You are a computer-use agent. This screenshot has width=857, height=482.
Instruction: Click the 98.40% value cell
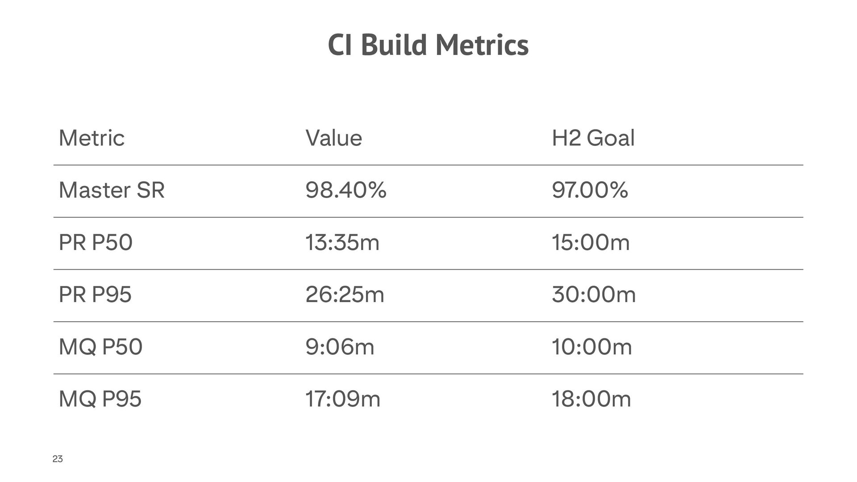coord(346,190)
